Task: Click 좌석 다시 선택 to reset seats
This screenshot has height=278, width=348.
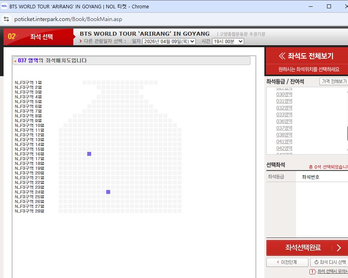Action: click(330, 262)
